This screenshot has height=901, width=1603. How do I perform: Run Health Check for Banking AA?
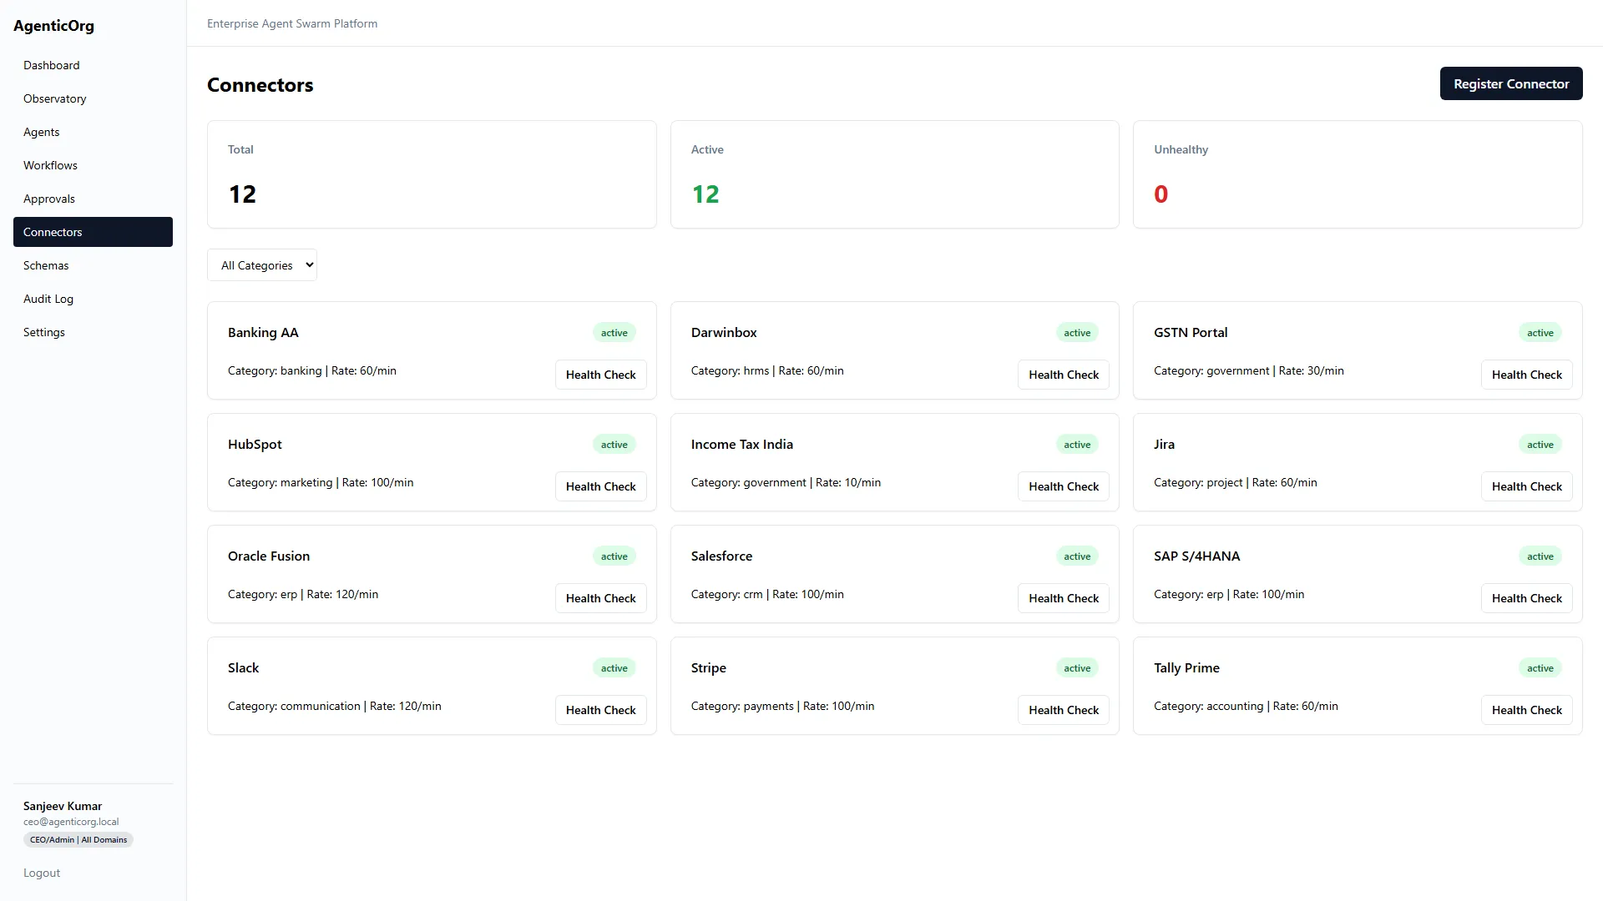[601, 375]
